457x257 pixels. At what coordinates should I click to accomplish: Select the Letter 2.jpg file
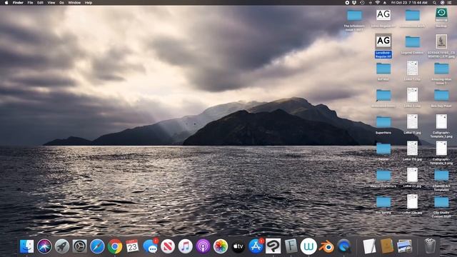click(412, 98)
